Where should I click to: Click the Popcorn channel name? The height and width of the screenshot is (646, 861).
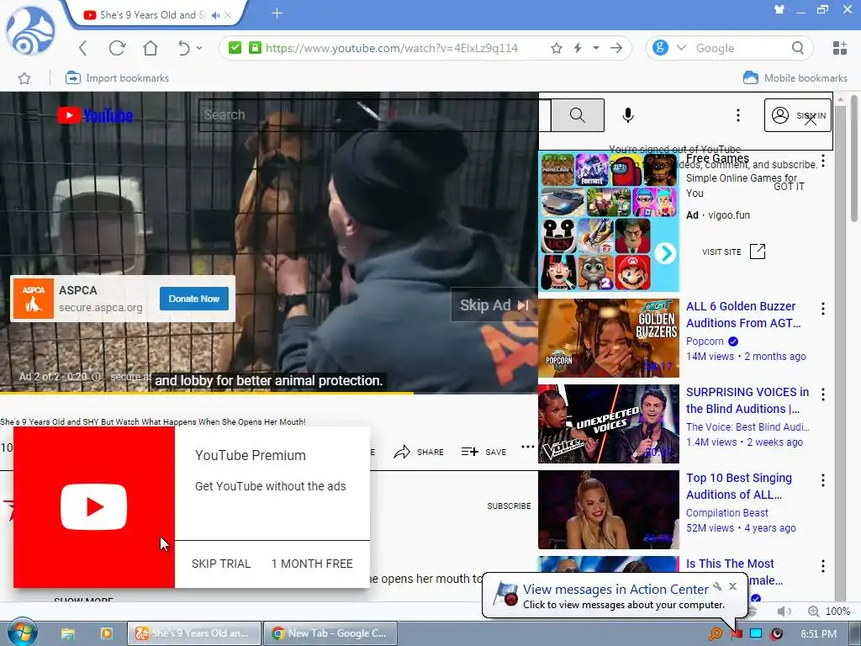pos(705,342)
